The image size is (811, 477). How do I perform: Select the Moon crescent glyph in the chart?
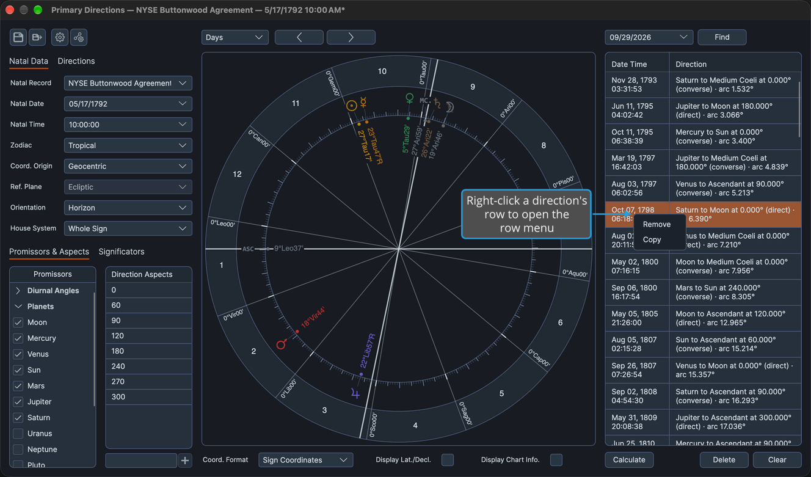point(450,107)
